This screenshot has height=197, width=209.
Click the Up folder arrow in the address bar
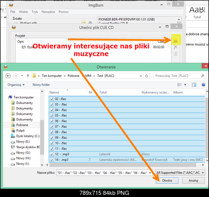[28, 76]
